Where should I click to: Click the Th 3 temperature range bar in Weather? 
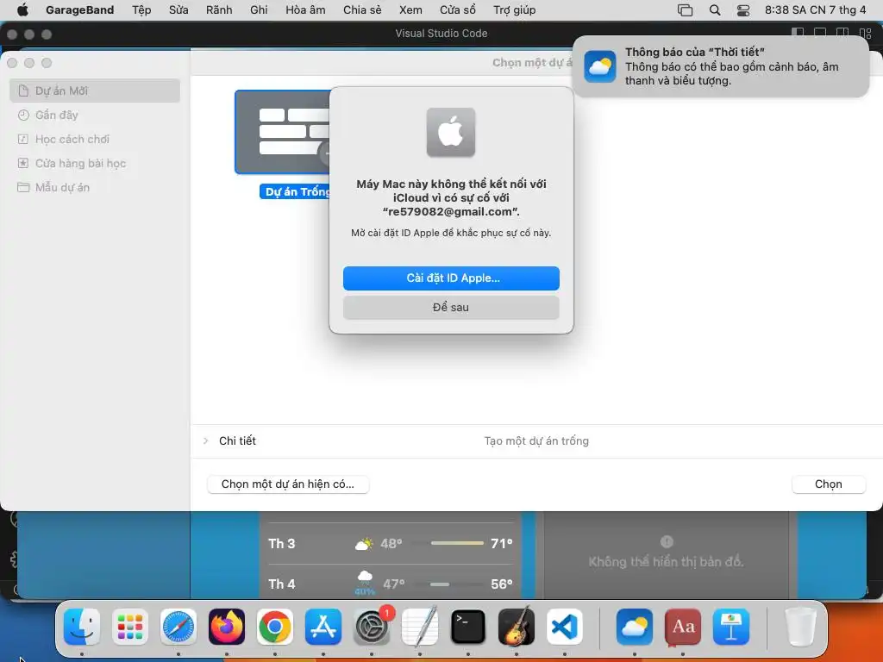coord(457,543)
